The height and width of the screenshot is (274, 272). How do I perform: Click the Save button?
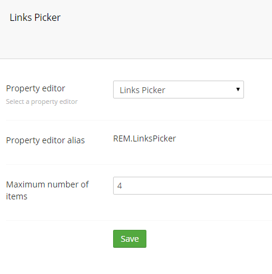tap(130, 239)
